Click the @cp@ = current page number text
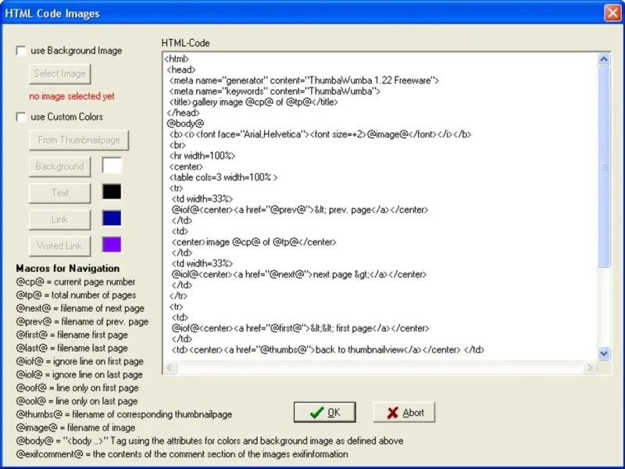The height and width of the screenshot is (469, 625). (76, 282)
